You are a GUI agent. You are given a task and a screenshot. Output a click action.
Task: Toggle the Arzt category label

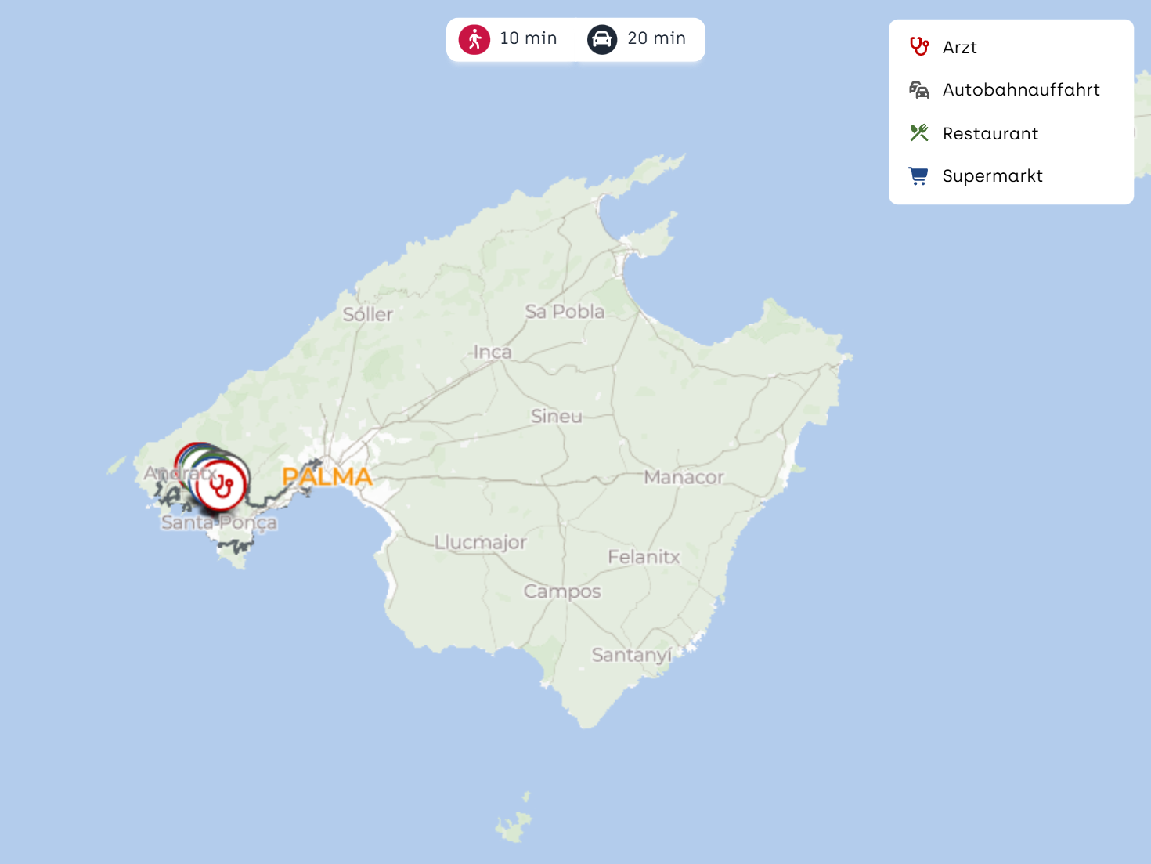[x=960, y=48]
